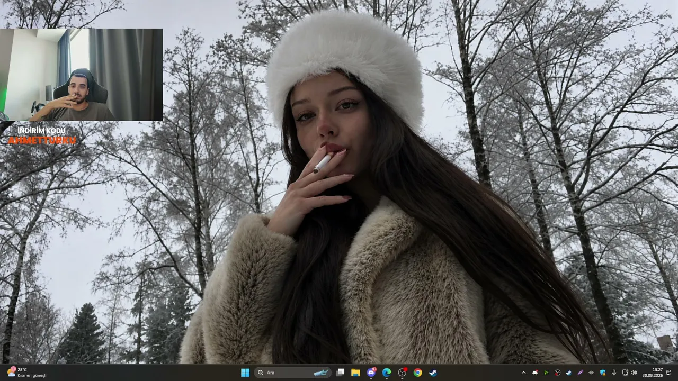Open the Windows Start menu
678x381 pixels.
click(x=245, y=373)
